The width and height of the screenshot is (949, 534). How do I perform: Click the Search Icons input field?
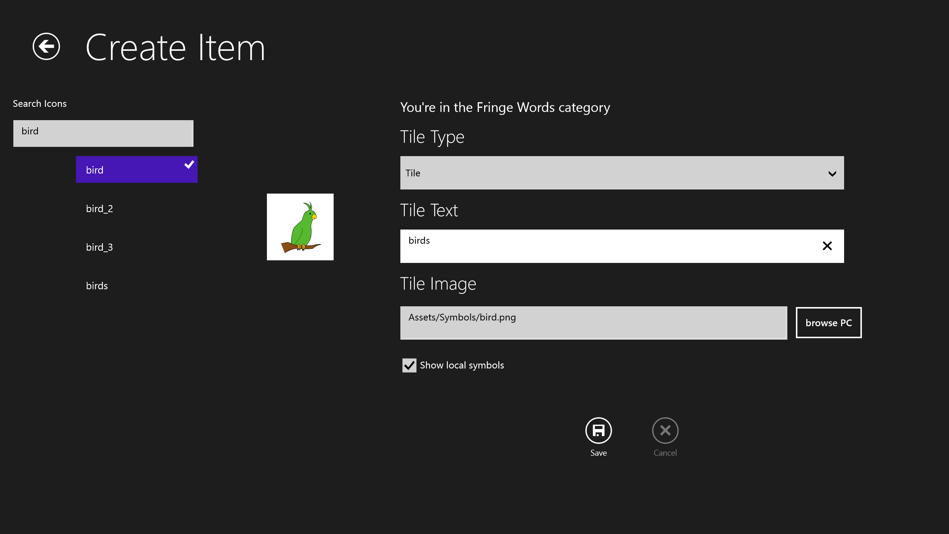pyautogui.click(x=103, y=133)
